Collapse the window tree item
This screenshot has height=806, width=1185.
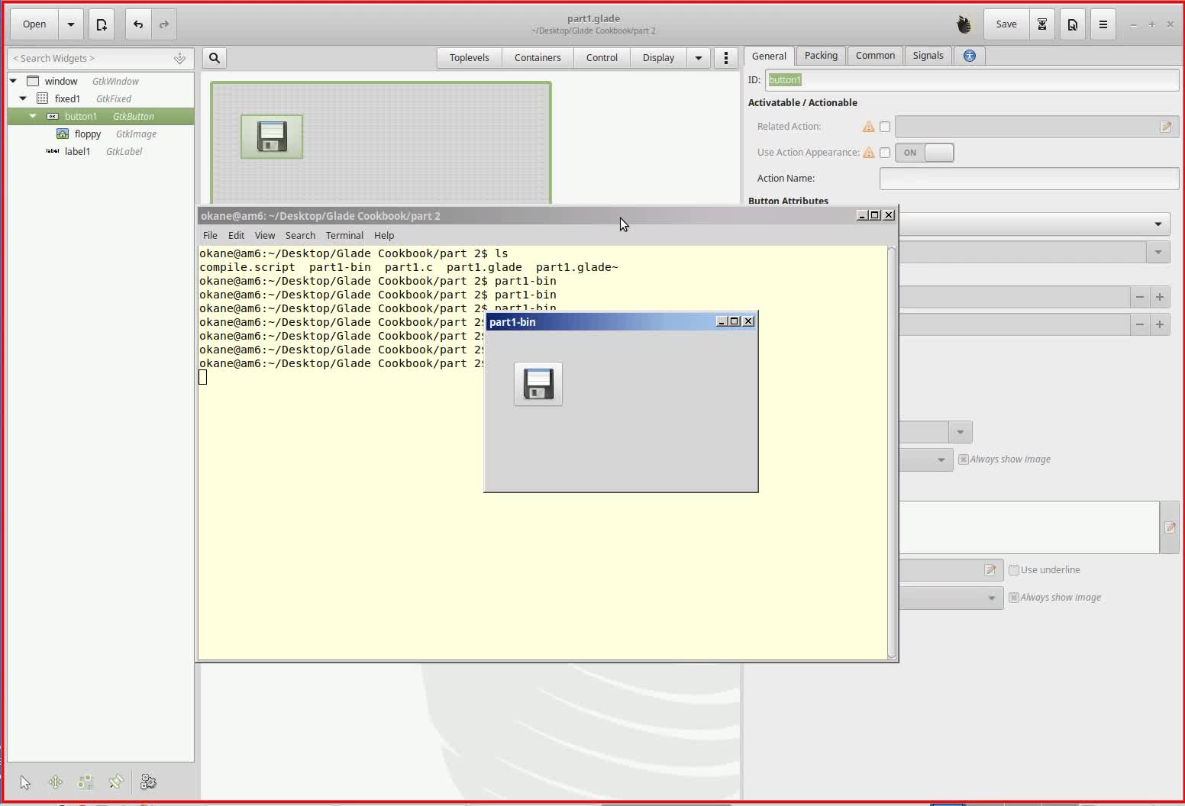[13, 80]
